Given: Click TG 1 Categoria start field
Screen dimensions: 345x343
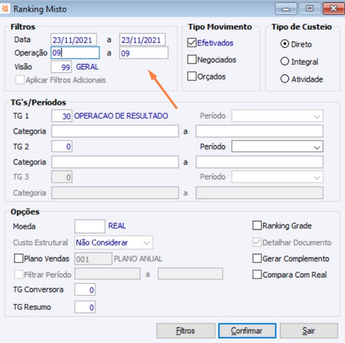Looking at the screenshot, I should tap(115, 131).
